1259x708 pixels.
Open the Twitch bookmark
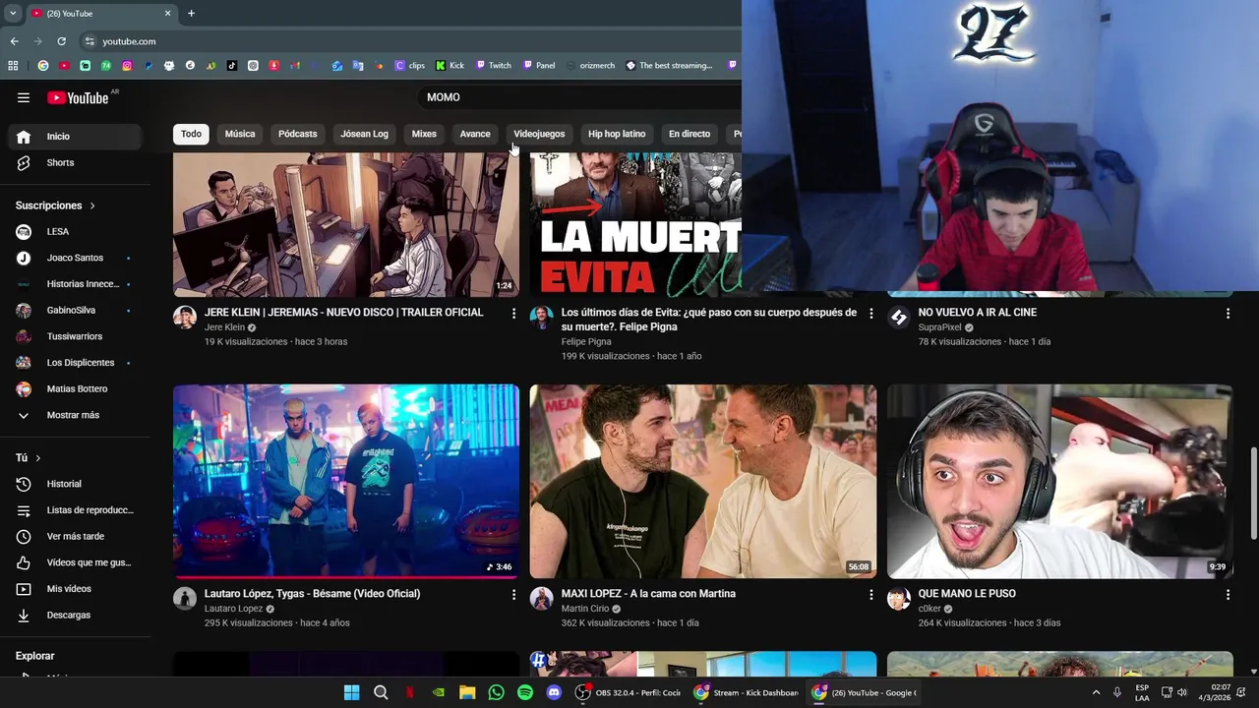[493, 66]
